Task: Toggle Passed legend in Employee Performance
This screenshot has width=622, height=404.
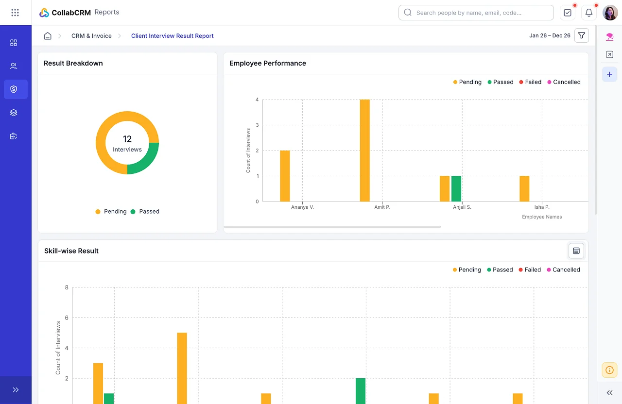Action: pyautogui.click(x=501, y=82)
